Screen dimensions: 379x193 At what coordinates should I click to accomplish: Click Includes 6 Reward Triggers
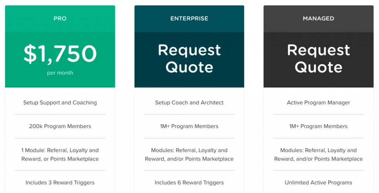click(189, 183)
